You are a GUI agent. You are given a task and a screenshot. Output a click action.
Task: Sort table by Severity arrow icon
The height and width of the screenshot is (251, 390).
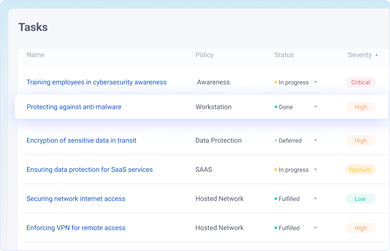[x=377, y=55]
